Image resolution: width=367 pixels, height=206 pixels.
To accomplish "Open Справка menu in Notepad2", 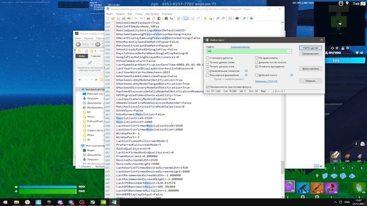I will pyautogui.click(x=167, y=14).
